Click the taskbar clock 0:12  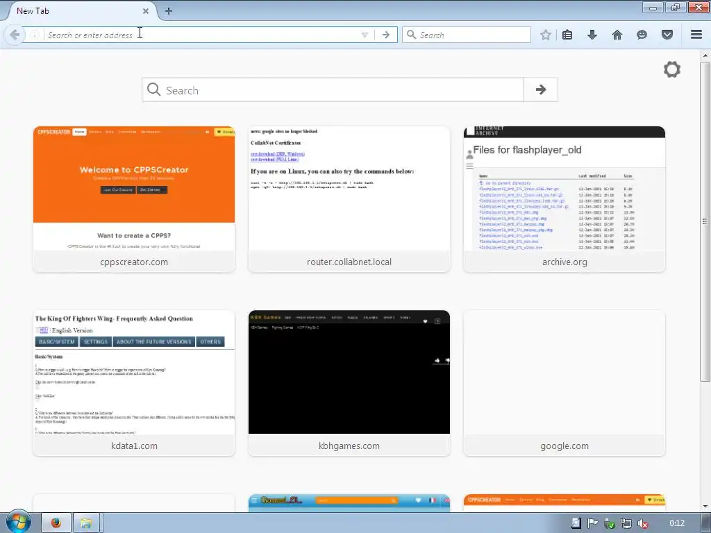(677, 523)
